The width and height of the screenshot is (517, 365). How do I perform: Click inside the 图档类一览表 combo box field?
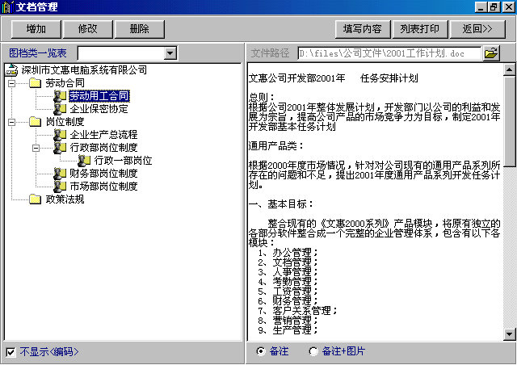pyautogui.click(x=121, y=53)
